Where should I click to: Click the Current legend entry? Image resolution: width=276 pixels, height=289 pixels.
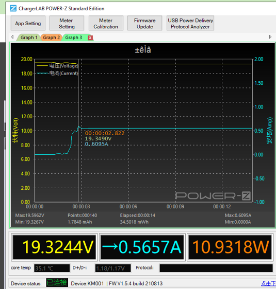pyautogui.click(x=57, y=73)
